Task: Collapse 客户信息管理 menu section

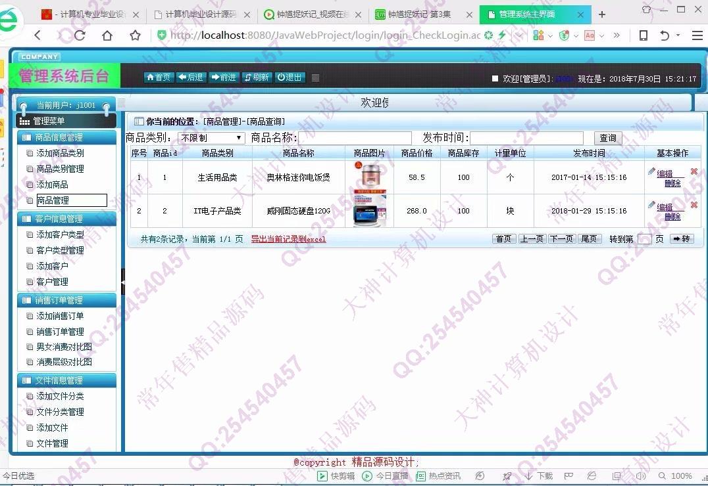Action: tap(67, 219)
